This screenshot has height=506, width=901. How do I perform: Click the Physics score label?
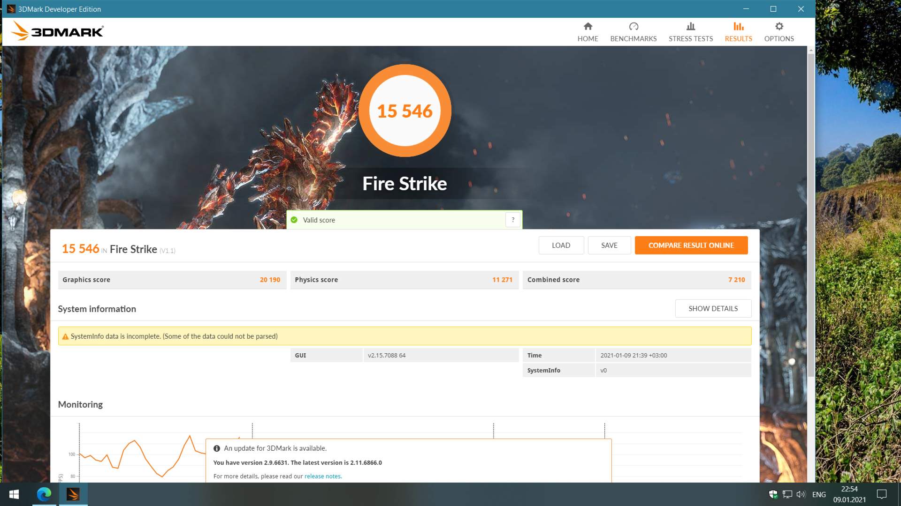click(x=316, y=280)
